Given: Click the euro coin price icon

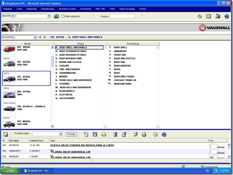Looking at the screenshot, I should [x=155, y=134].
